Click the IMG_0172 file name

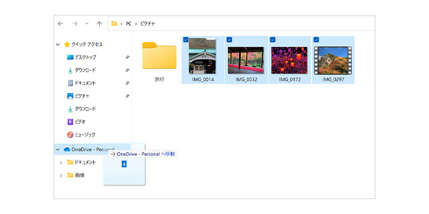pos(290,79)
